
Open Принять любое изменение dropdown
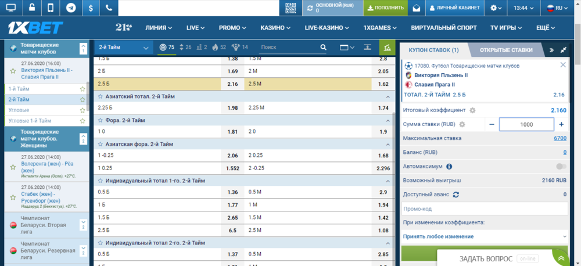tap(485, 236)
